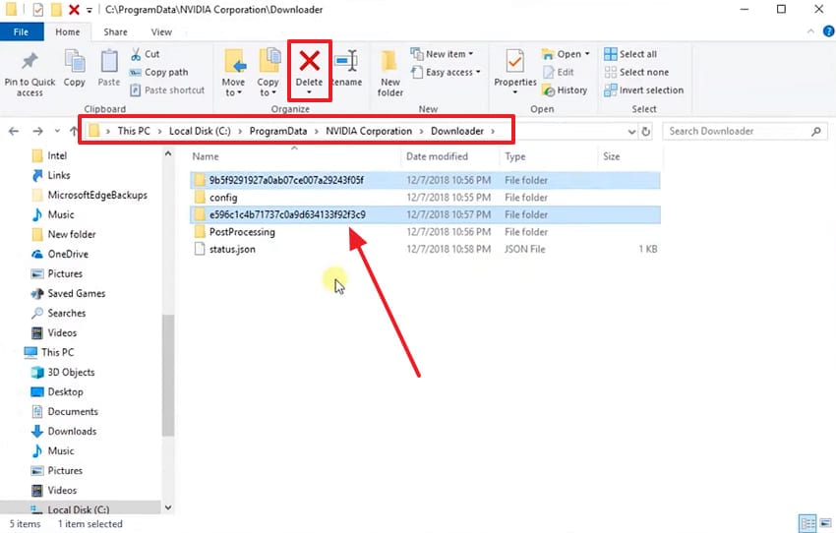Open the Easy access dropdown
The image size is (836, 533).
click(x=446, y=72)
